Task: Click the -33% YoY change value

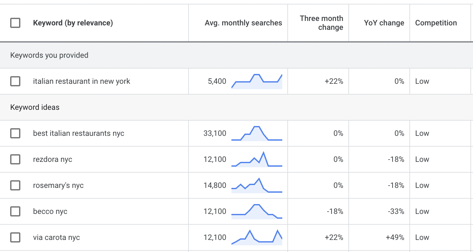Action: coord(396,211)
